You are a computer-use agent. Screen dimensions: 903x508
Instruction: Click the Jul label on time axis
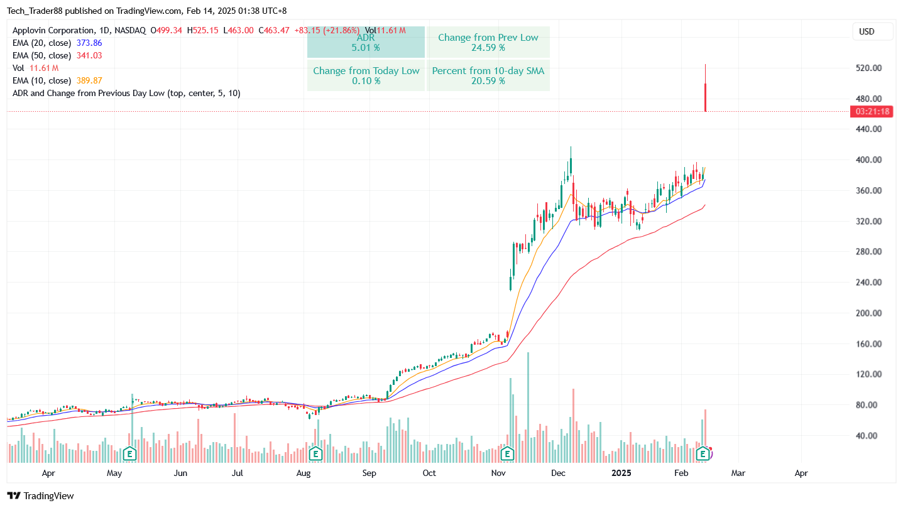(x=238, y=473)
